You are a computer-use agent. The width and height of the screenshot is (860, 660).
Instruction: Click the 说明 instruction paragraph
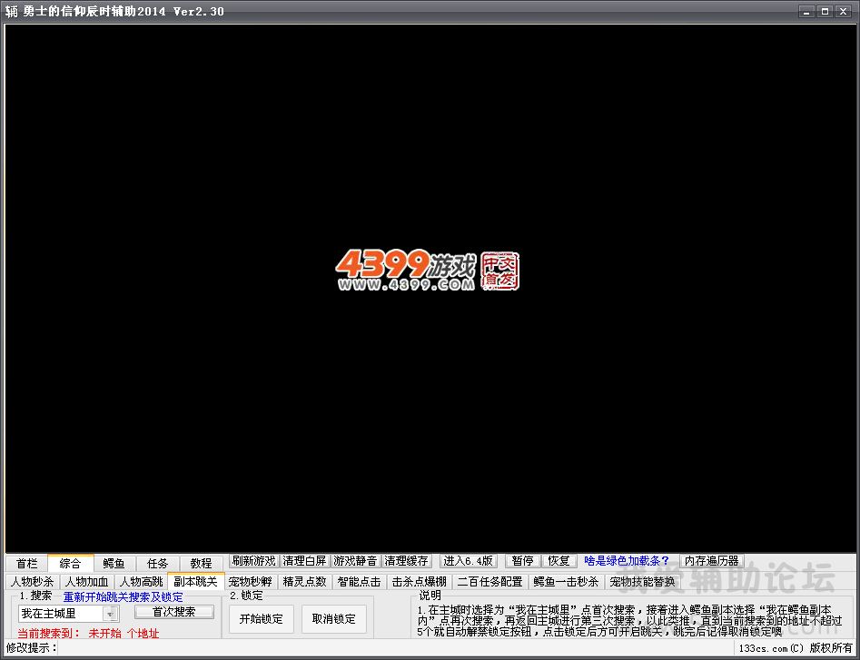629,620
